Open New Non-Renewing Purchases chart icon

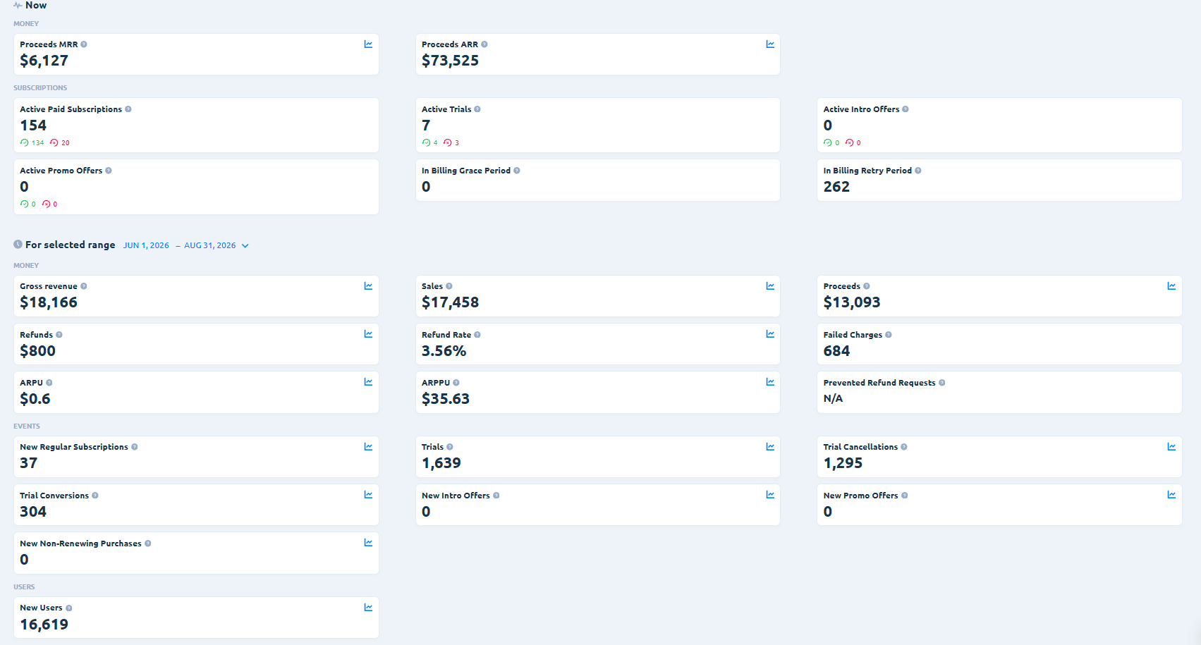tap(368, 543)
